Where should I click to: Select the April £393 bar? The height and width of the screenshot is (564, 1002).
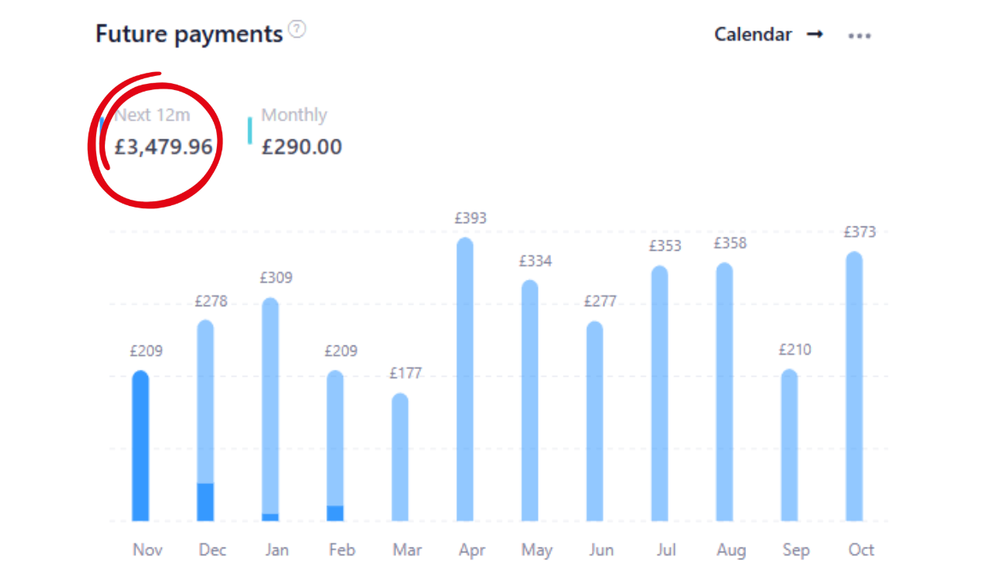pos(465,379)
